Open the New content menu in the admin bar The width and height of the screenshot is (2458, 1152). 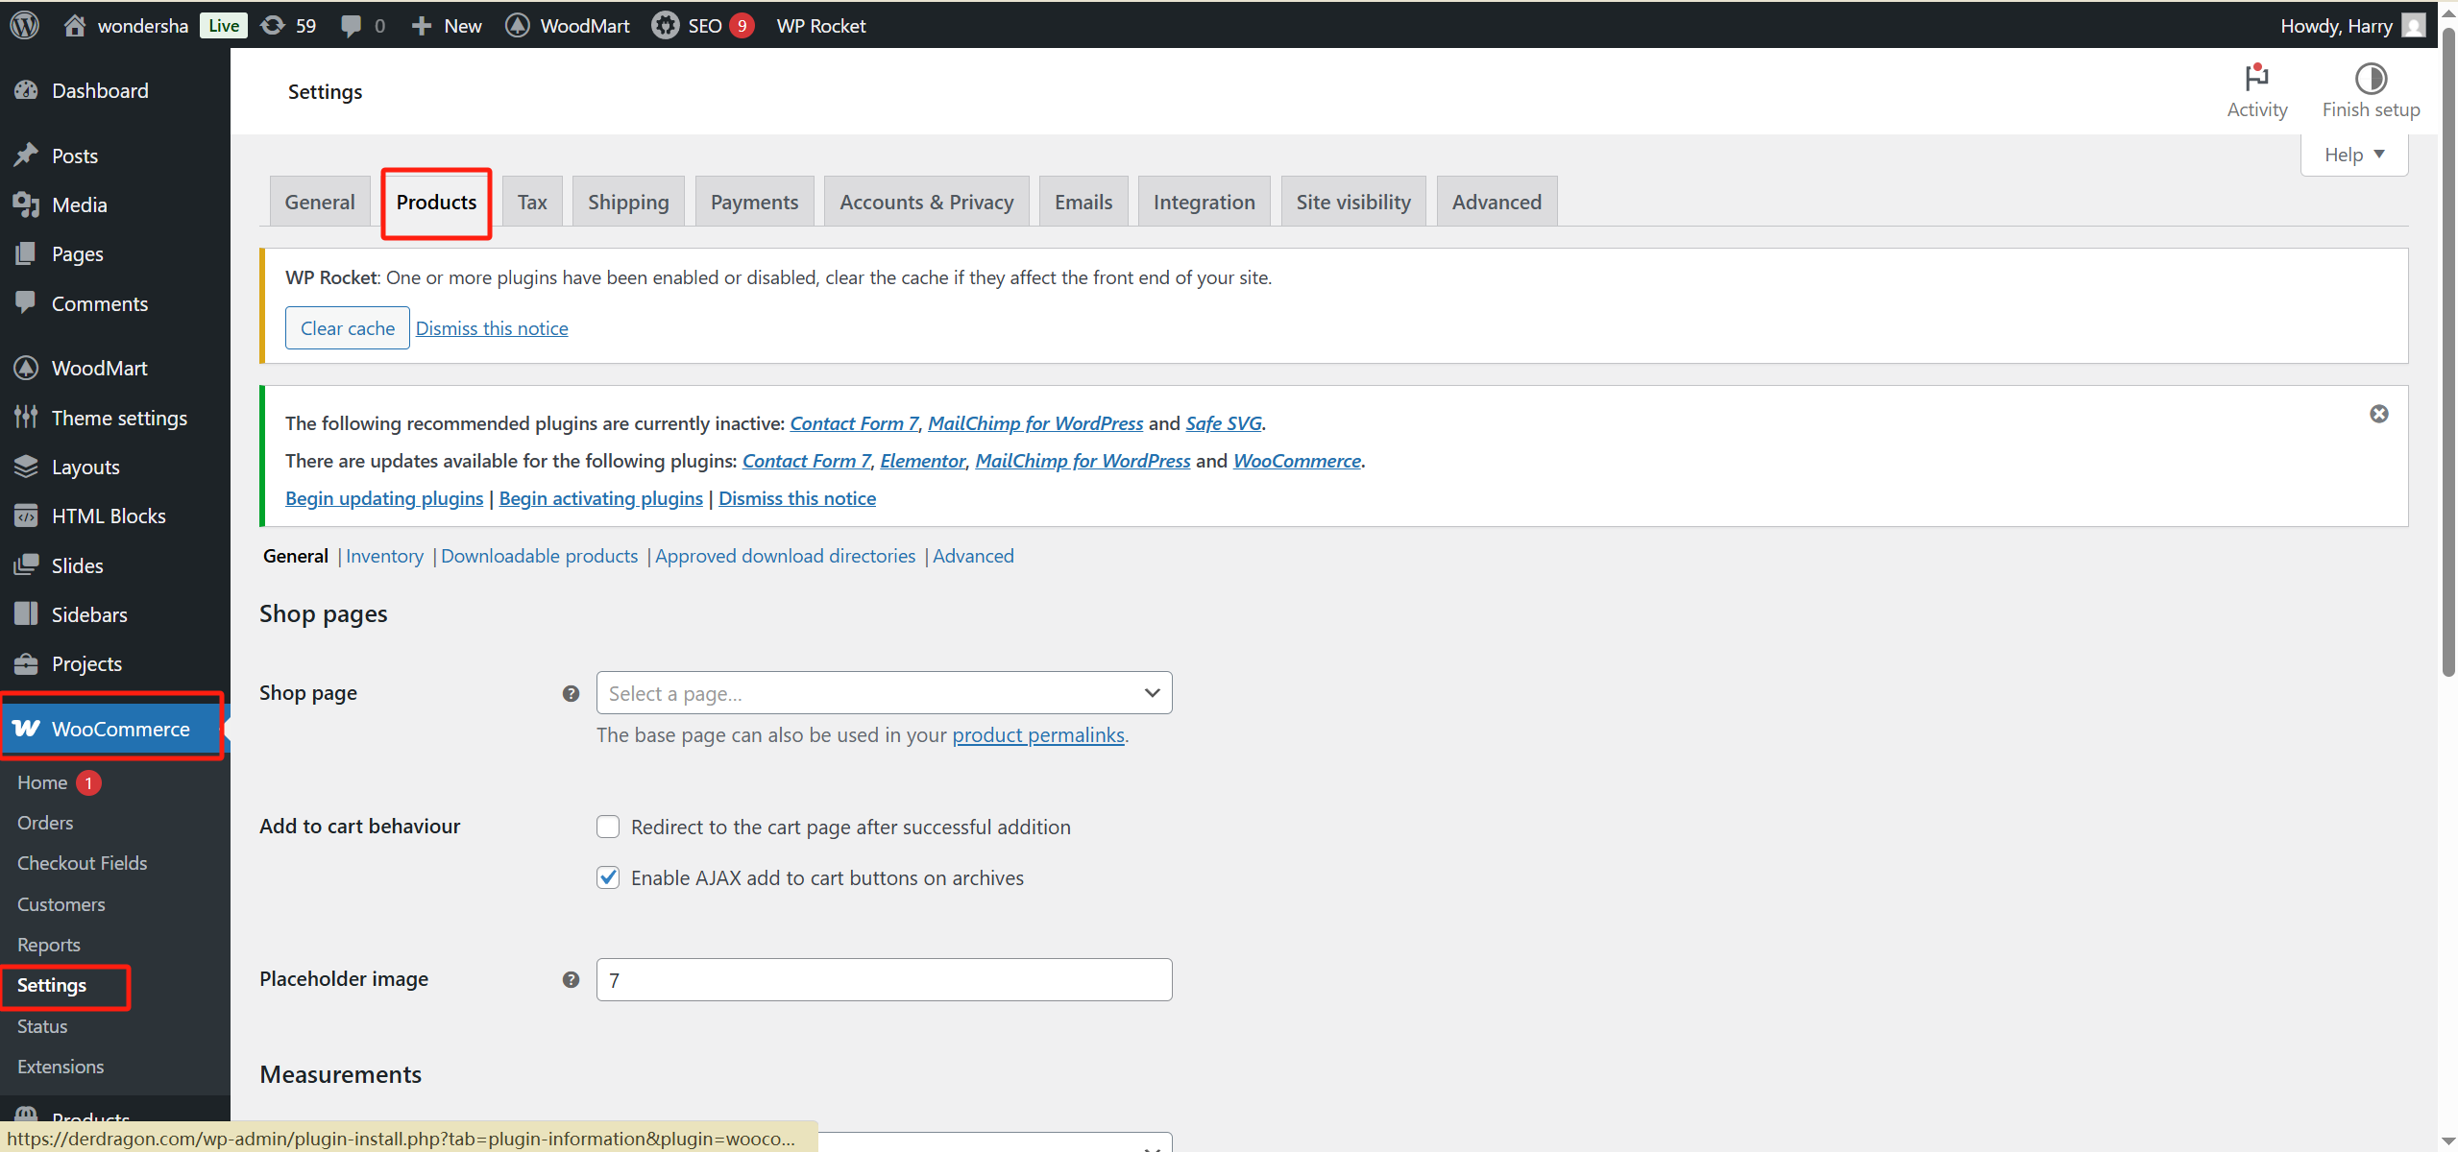click(447, 25)
